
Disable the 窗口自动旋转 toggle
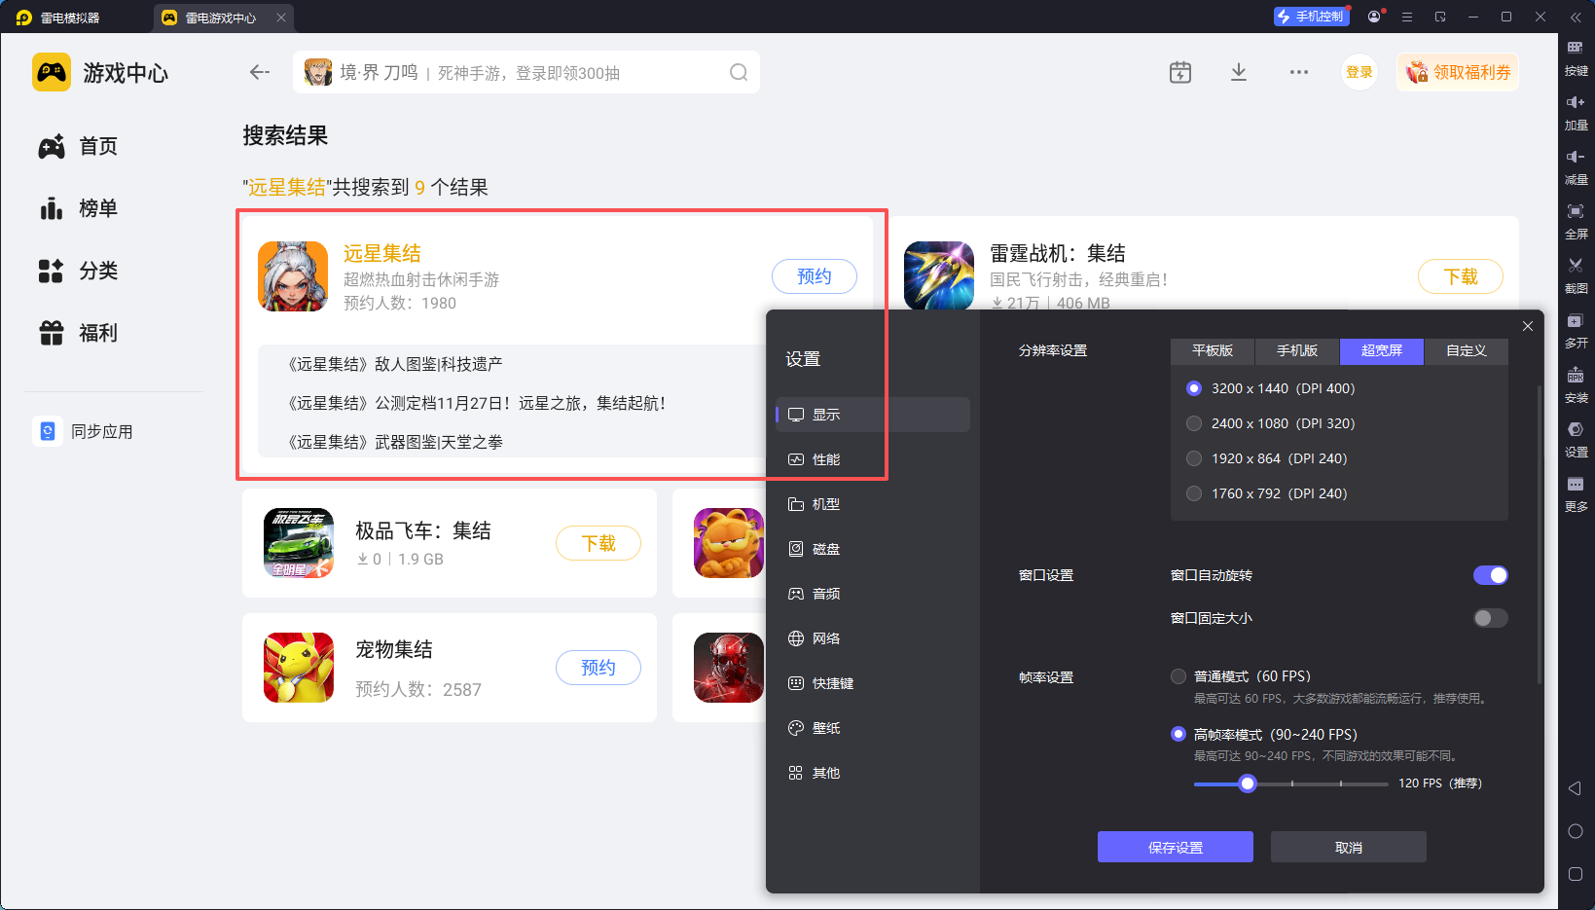[1491, 575]
